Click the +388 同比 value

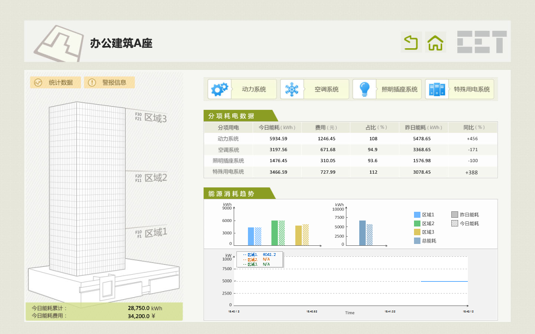click(472, 172)
